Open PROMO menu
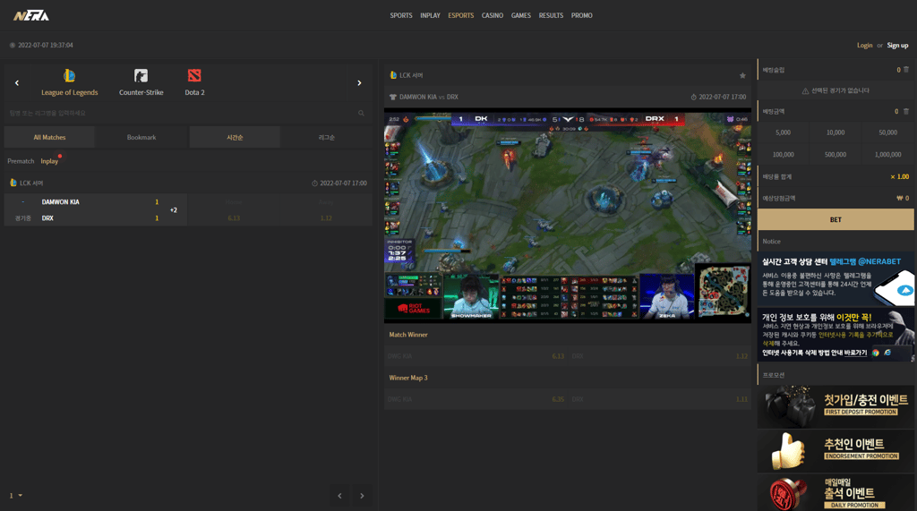The height and width of the screenshot is (511, 917). [x=582, y=16]
